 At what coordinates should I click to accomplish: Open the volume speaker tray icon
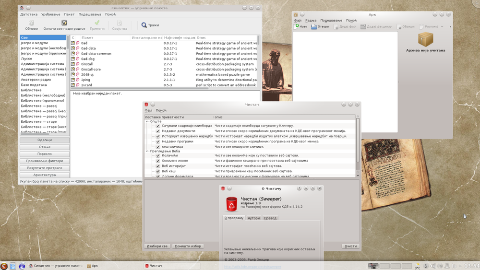(433, 266)
